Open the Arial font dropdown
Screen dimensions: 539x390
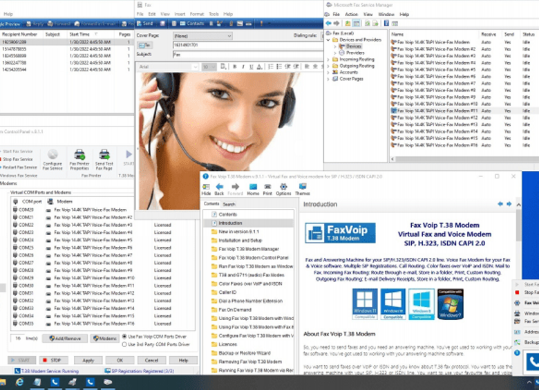[168, 66]
